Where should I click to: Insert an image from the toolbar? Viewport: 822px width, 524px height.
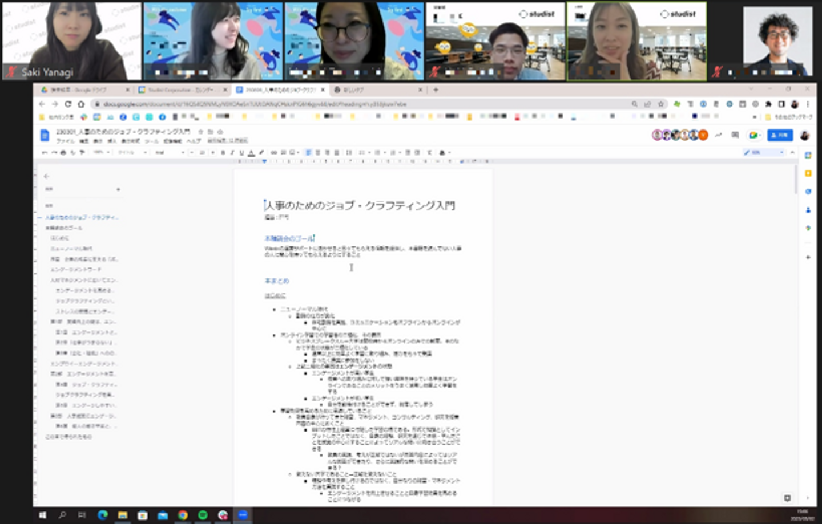click(292, 153)
